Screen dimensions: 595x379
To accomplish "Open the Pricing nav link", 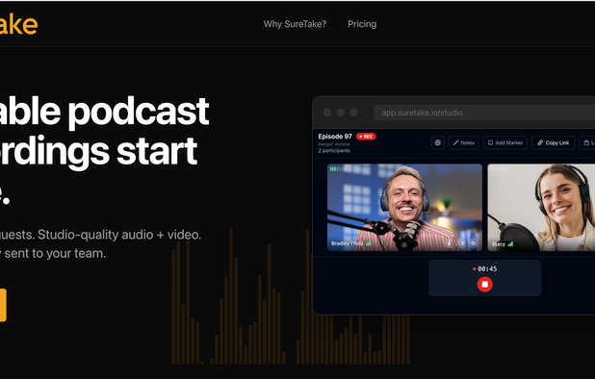I will [x=362, y=24].
